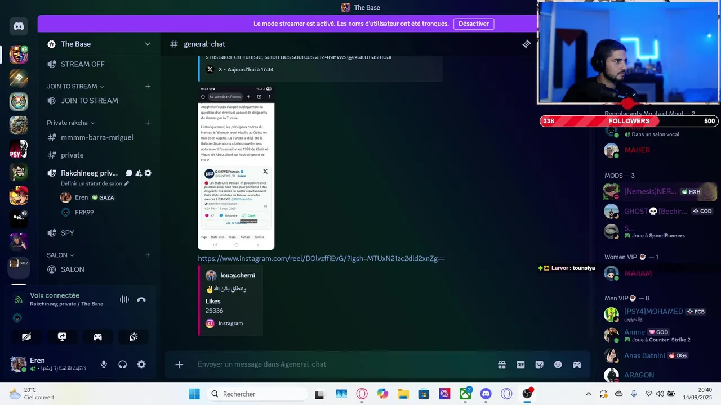
Task: Open Windows Start menu
Action: [194, 394]
